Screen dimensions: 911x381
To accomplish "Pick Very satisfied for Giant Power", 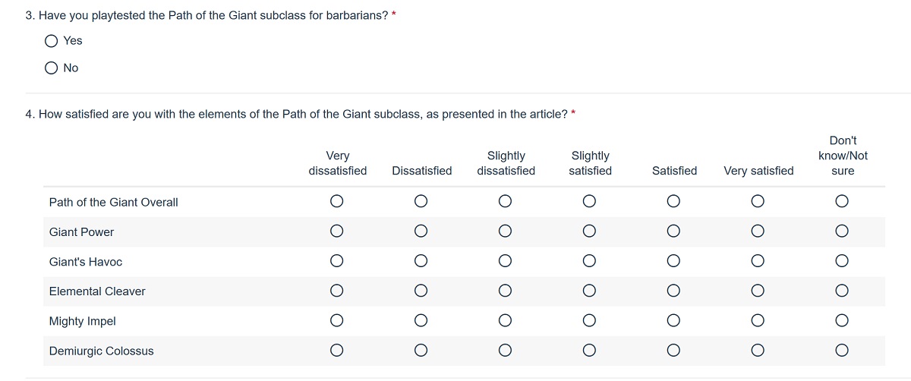I will click(x=757, y=231).
